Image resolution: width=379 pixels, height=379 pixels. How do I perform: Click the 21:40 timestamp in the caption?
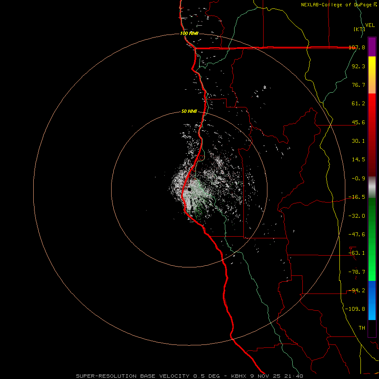(x=294, y=376)
